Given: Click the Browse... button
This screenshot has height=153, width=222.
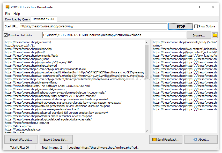Looking at the screenshot, I should click(x=199, y=35).
